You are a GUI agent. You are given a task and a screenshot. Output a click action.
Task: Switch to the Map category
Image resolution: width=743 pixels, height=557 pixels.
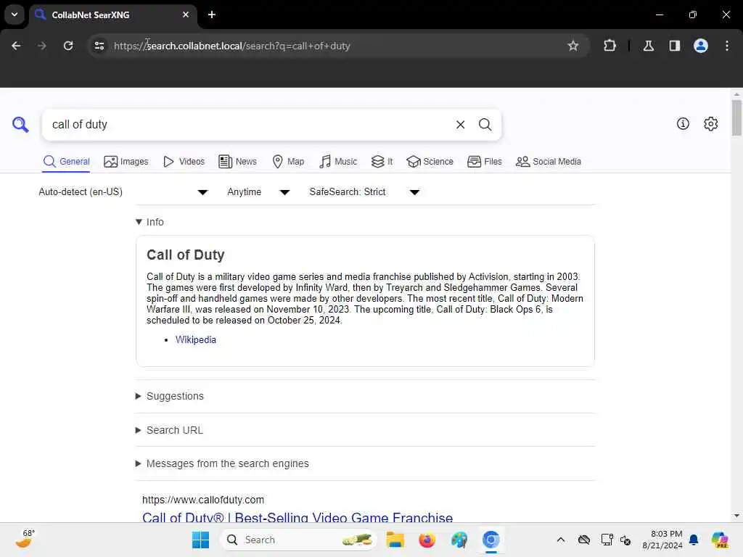click(x=288, y=162)
